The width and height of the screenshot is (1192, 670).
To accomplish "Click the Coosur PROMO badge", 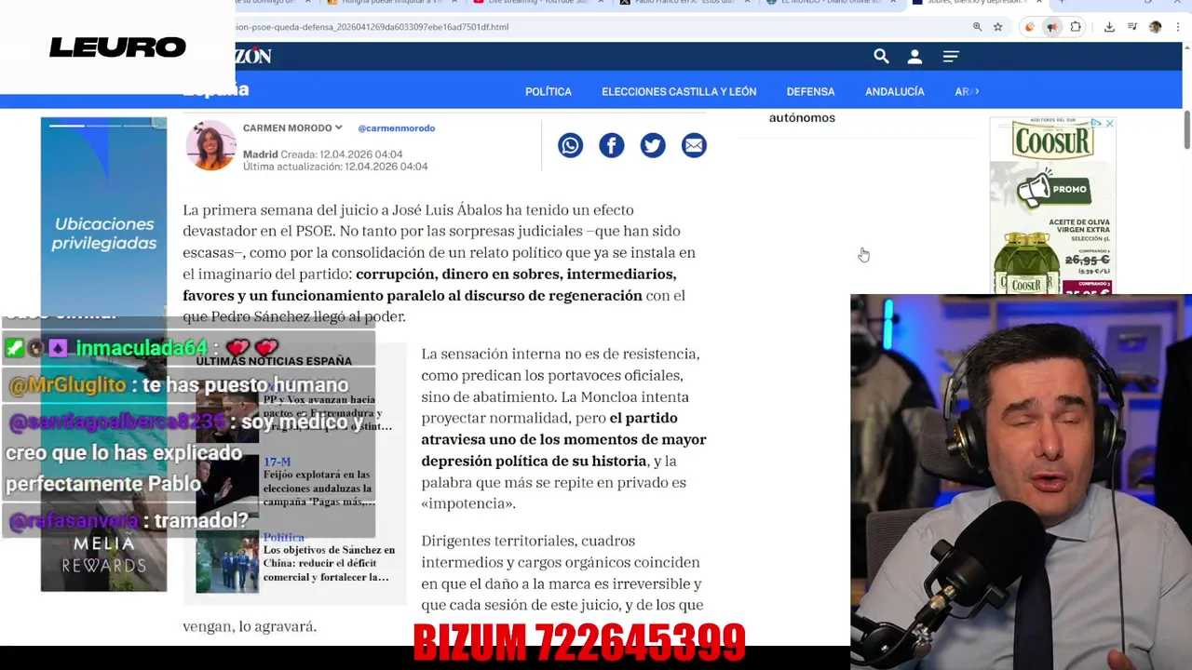I will pyautogui.click(x=1053, y=189).
